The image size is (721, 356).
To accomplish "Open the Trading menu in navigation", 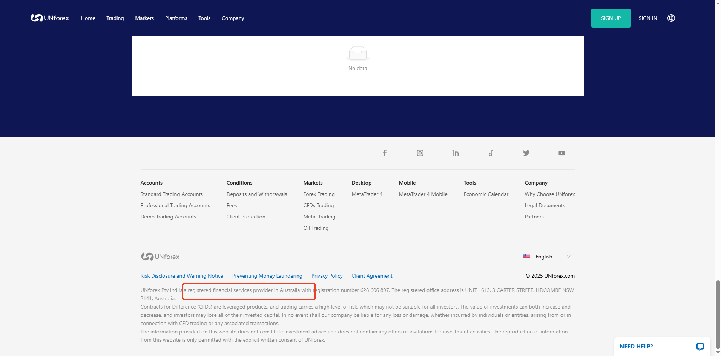I will coord(115,18).
